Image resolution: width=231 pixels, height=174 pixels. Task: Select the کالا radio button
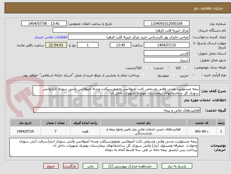tap(185, 67)
